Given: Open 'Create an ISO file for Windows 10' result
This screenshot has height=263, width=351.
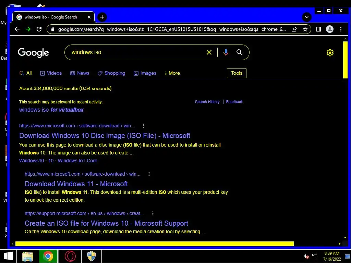Looking at the screenshot, I should point(106,223).
